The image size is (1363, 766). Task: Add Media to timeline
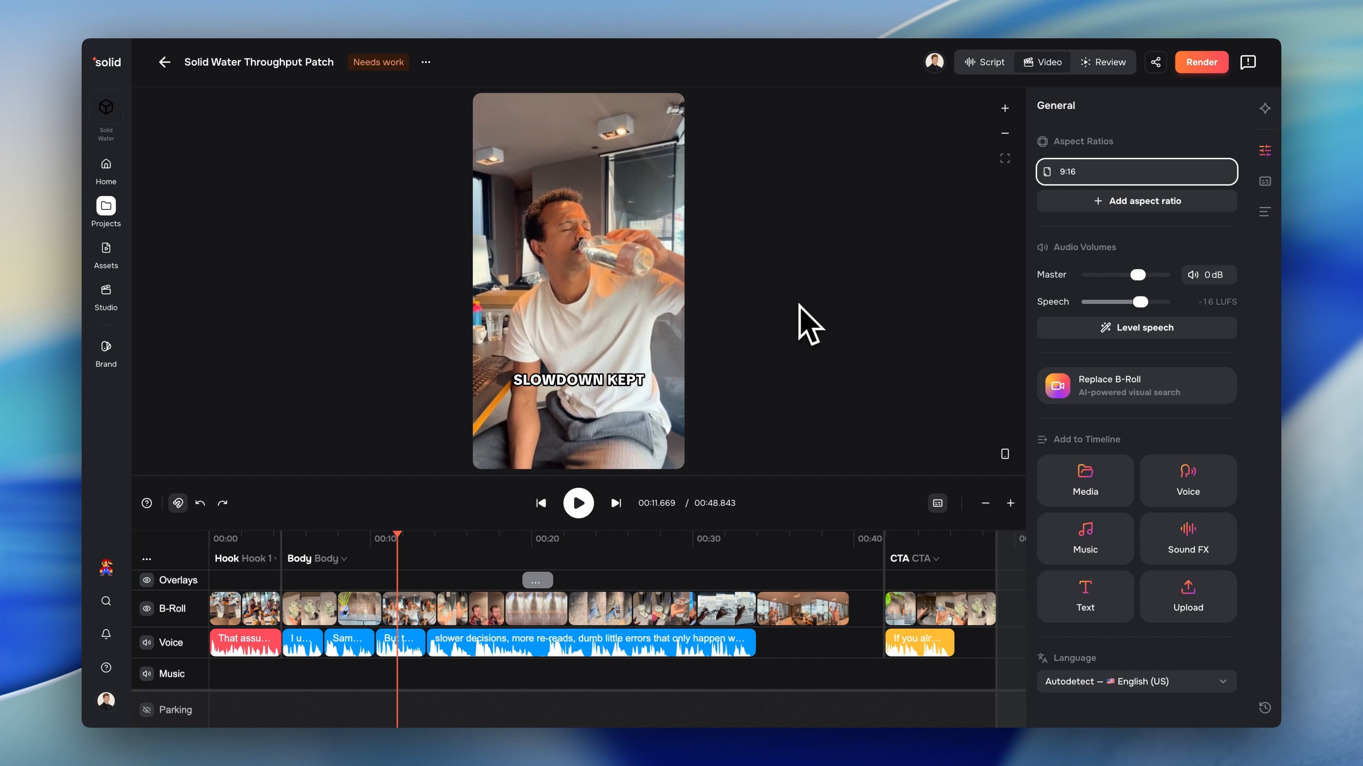click(x=1085, y=480)
